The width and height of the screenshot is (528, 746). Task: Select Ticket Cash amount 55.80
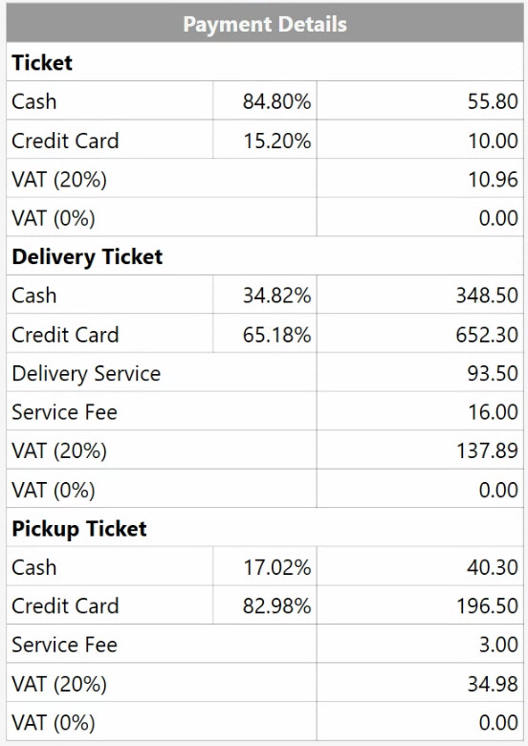pyautogui.click(x=493, y=101)
